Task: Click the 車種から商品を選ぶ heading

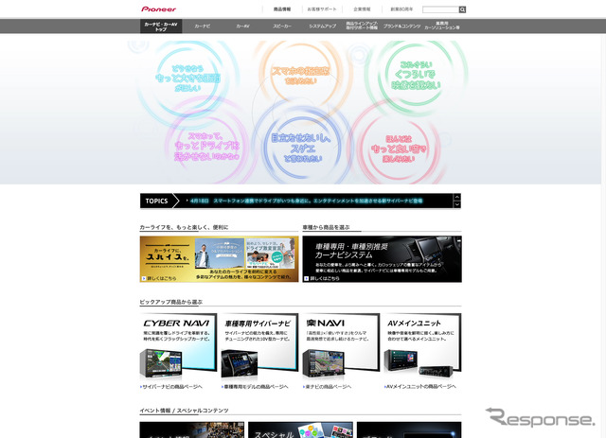Action: click(326, 227)
